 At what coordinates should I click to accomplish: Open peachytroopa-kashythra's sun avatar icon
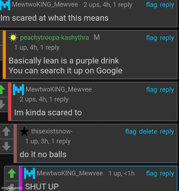point(13,38)
